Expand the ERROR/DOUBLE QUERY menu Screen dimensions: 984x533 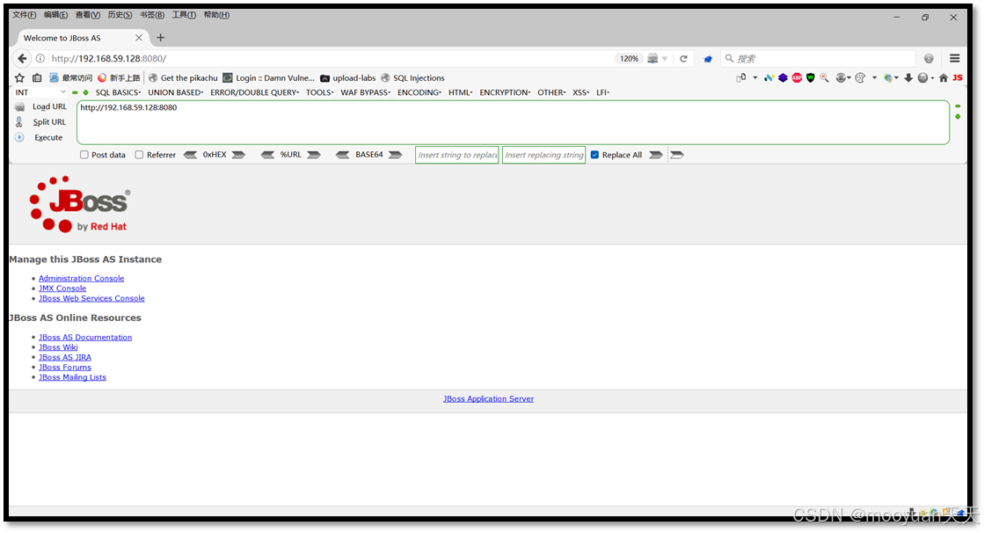pos(255,92)
